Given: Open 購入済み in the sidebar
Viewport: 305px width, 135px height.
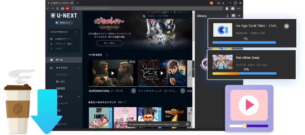Looking at the screenshot, I should click(x=60, y=82).
